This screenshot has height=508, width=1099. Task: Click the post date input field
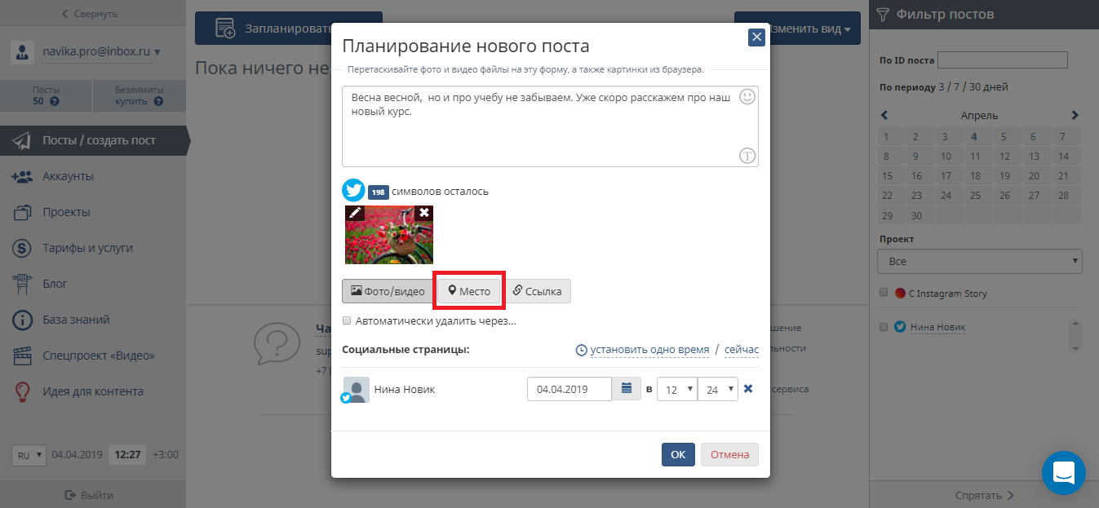coord(569,389)
